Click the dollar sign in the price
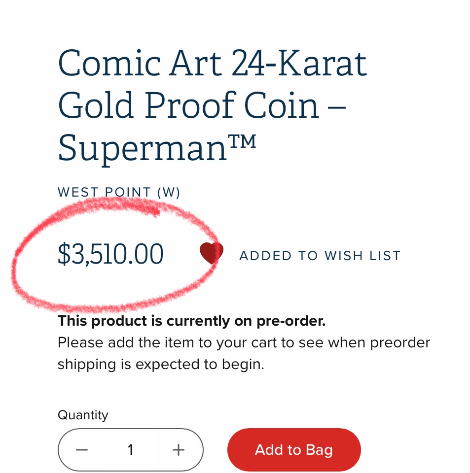This screenshot has width=470, height=473. point(64,255)
